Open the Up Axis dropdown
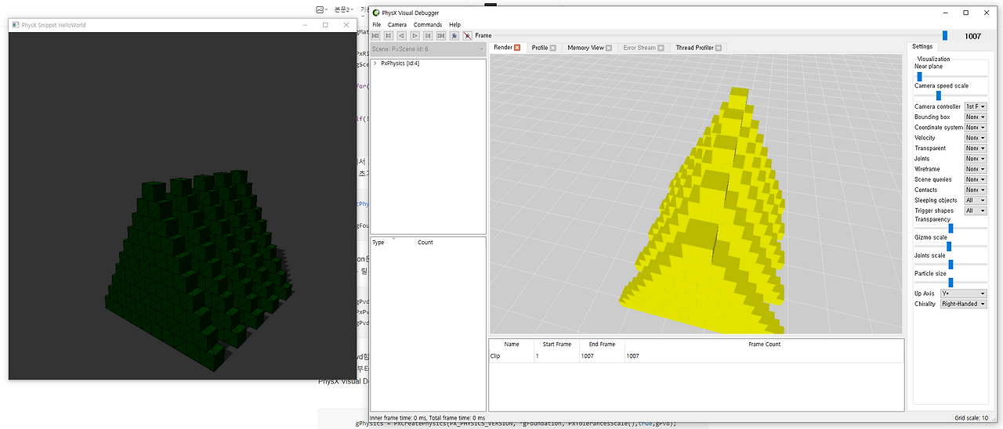The width and height of the screenshot is (1003, 429). coord(963,294)
